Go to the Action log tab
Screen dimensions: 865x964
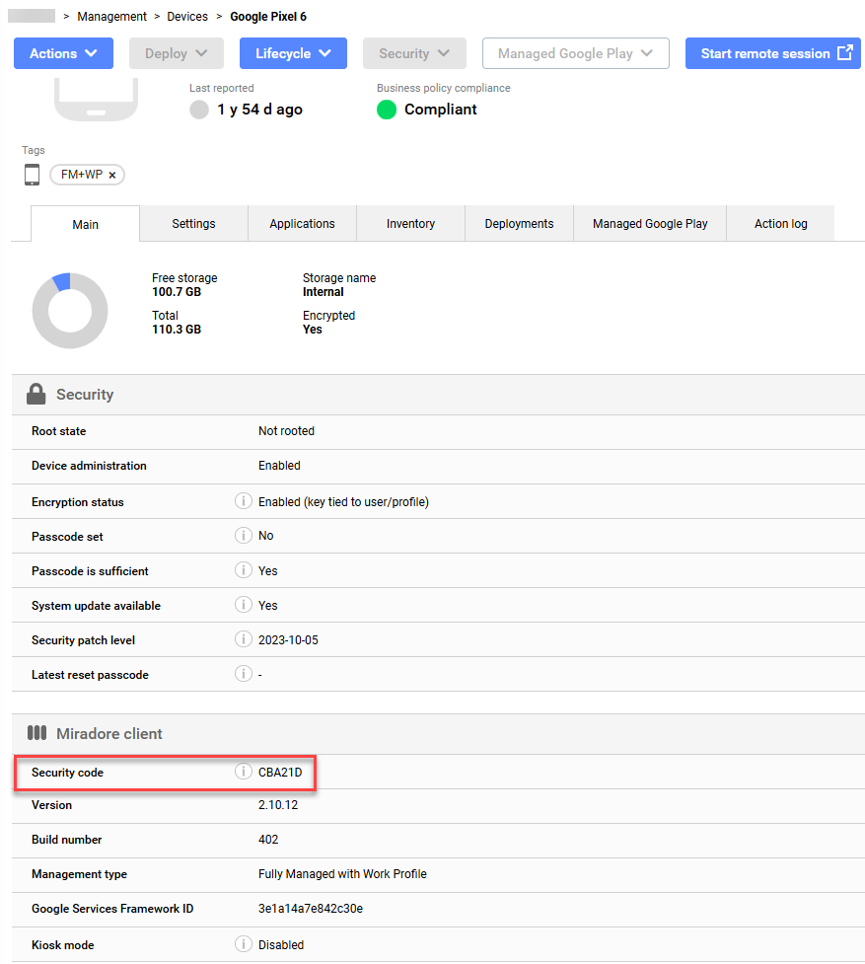(780, 224)
